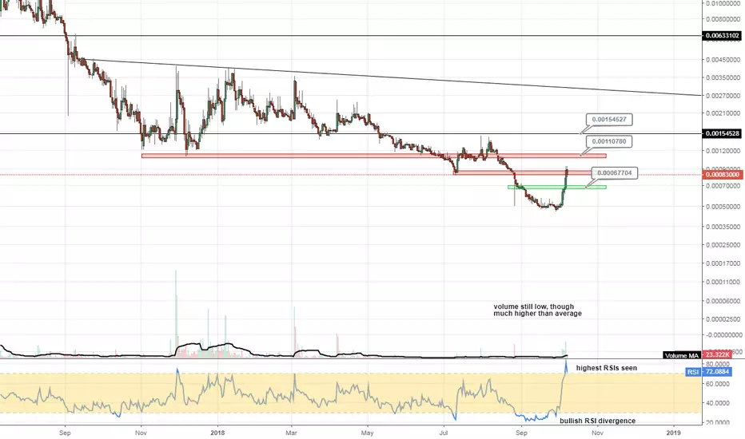This screenshot has height=439, width=745.
Task: Click the 0.00011000 price axis label
Action: [723, 282]
